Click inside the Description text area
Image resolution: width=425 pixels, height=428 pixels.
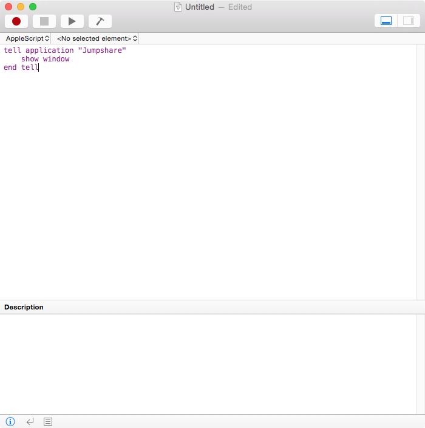point(208,364)
